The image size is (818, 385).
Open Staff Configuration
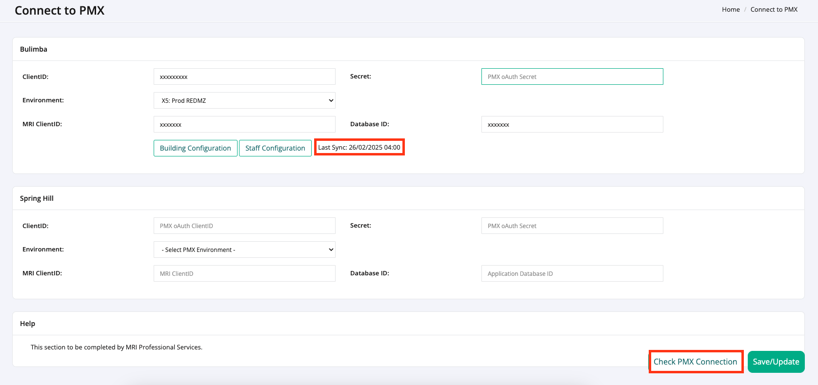pos(275,148)
